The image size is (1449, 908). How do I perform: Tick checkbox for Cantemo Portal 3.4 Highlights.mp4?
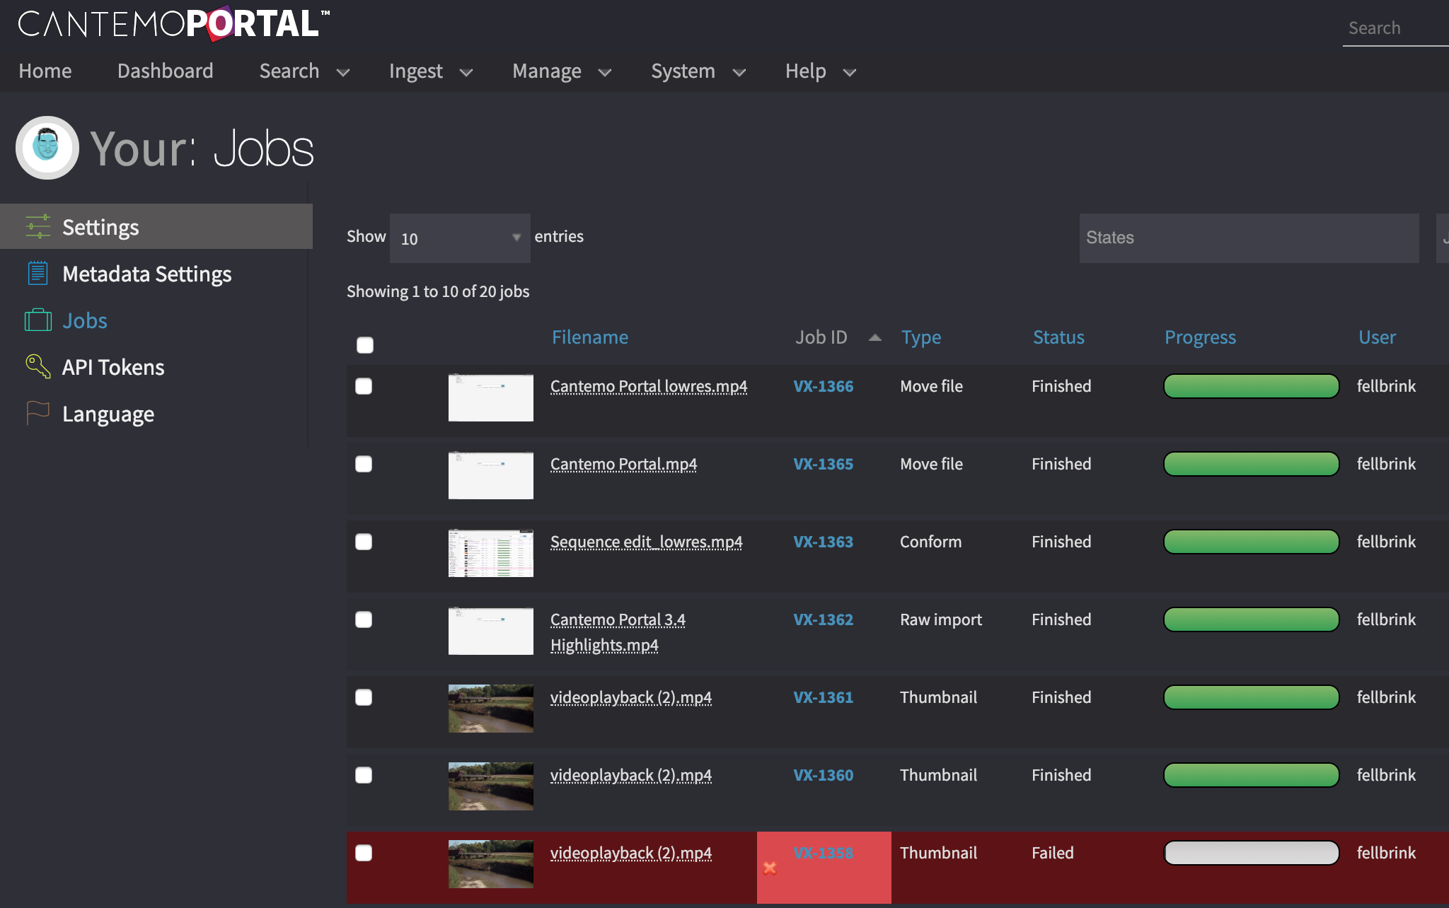(364, 619)
